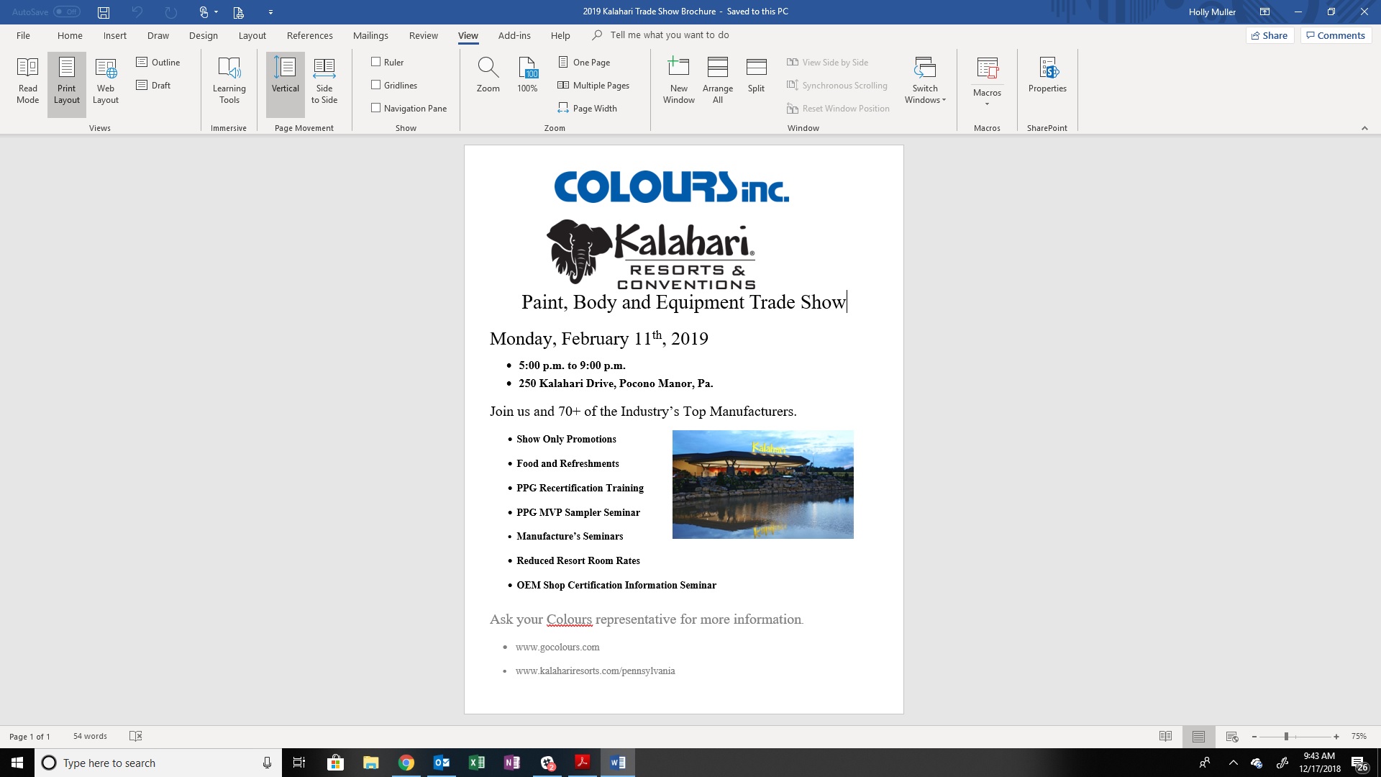Image resolution: width=1381 pixels, height=777 pixels.
Task: Open Outlook from the taskbar
Action: 442,763
